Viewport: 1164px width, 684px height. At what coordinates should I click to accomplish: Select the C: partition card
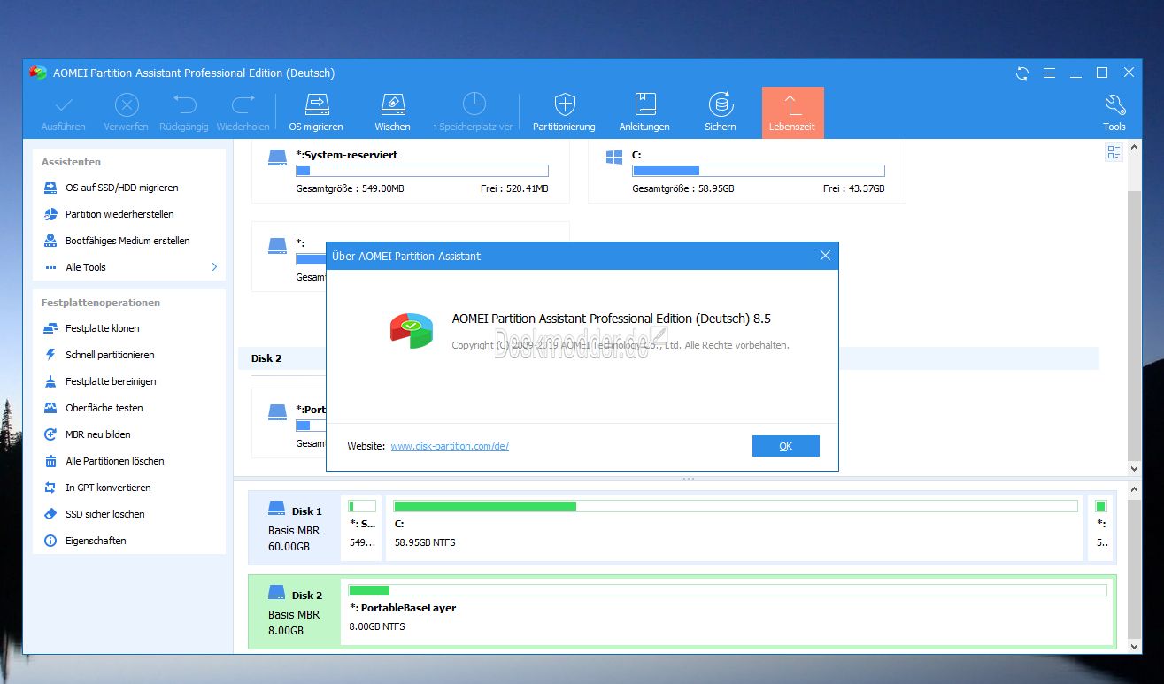click(x=747, y=171)
